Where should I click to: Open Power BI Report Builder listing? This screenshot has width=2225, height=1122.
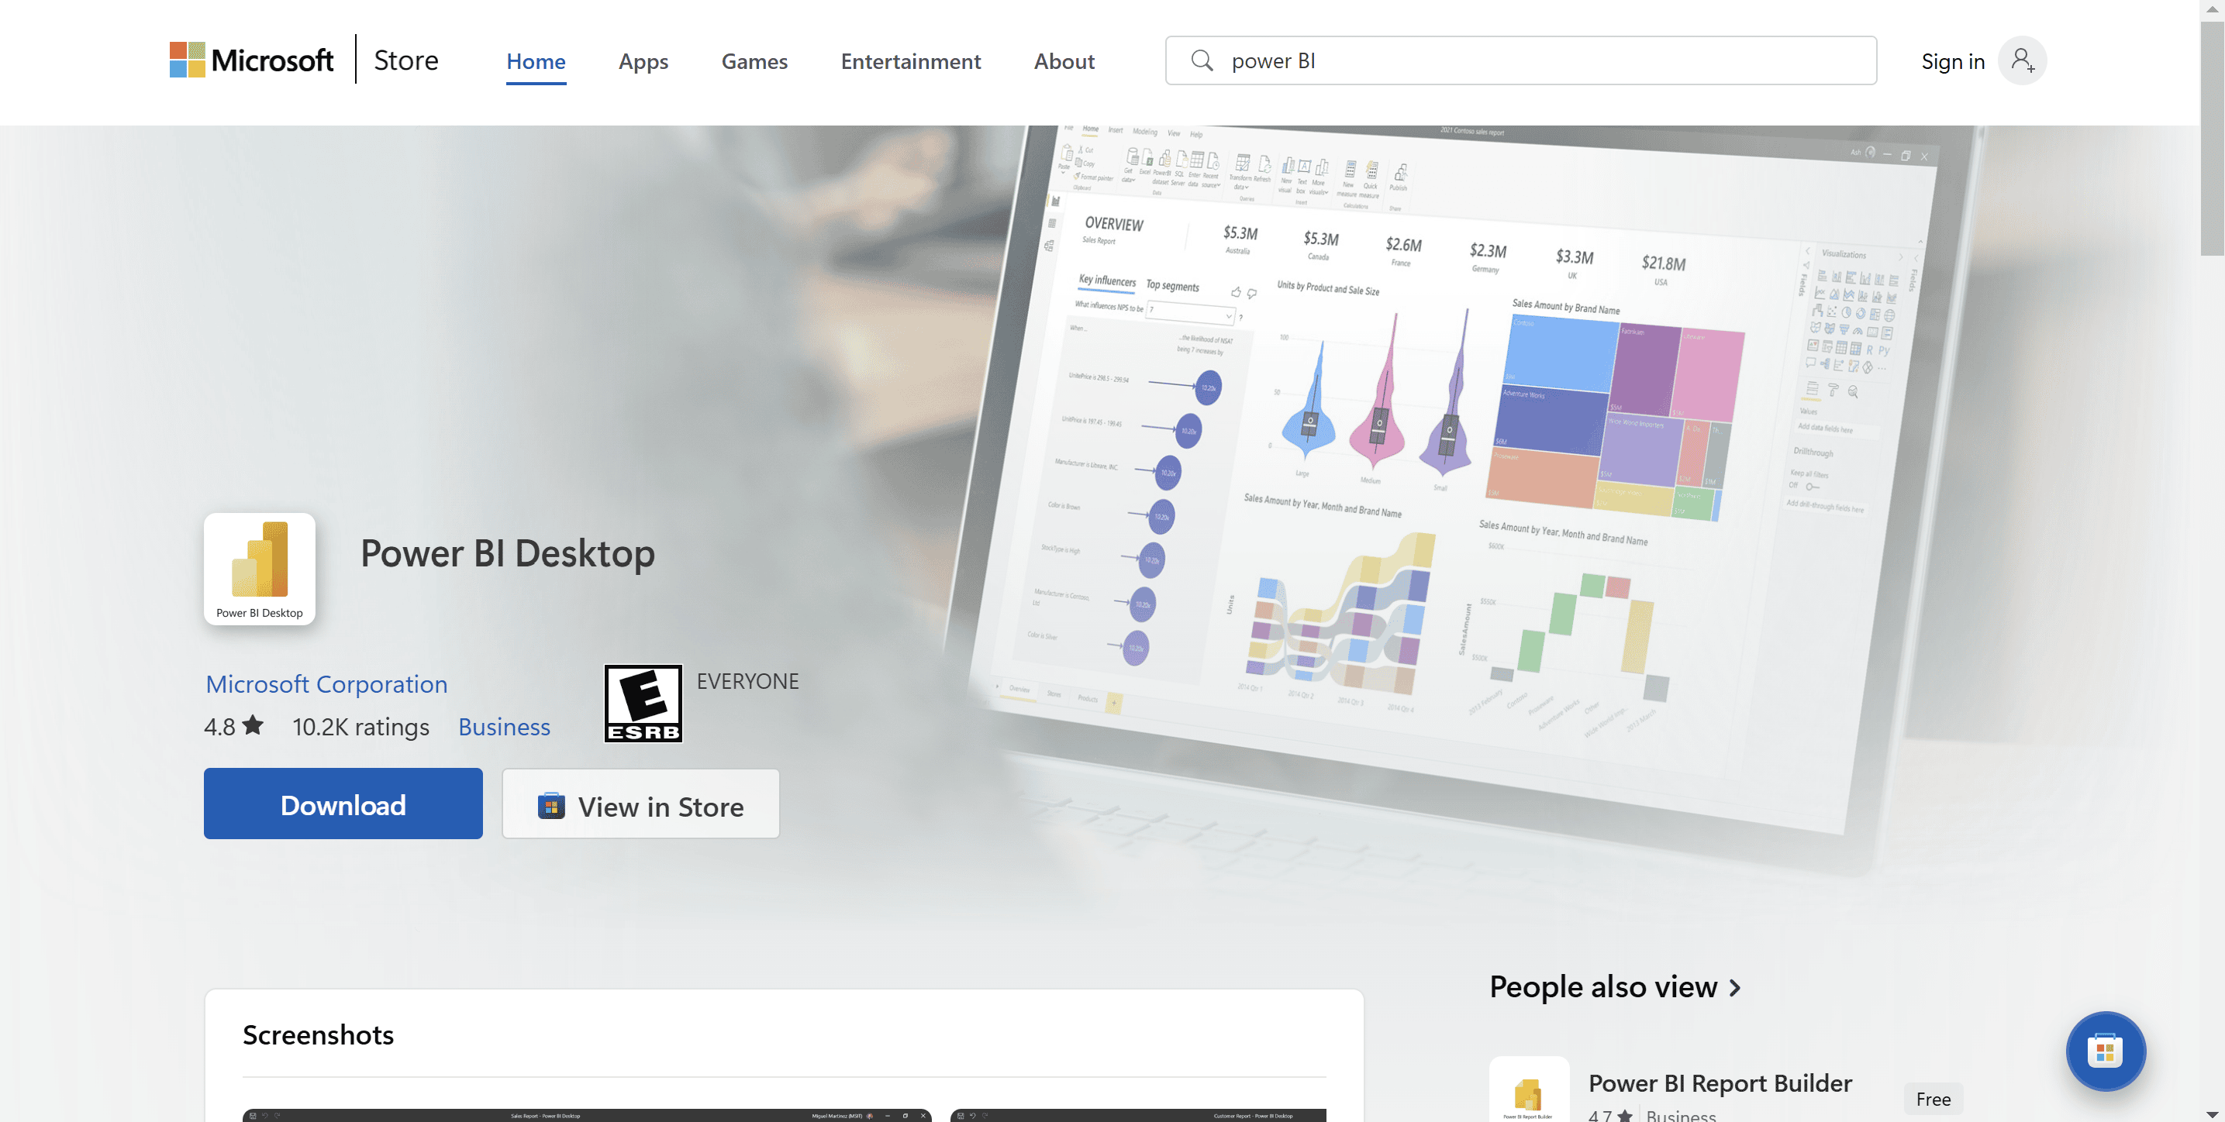coord(1720,1082)
